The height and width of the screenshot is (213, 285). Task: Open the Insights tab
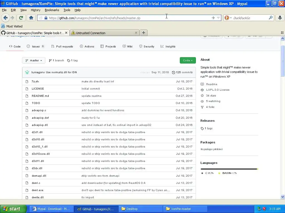[168, 46]
